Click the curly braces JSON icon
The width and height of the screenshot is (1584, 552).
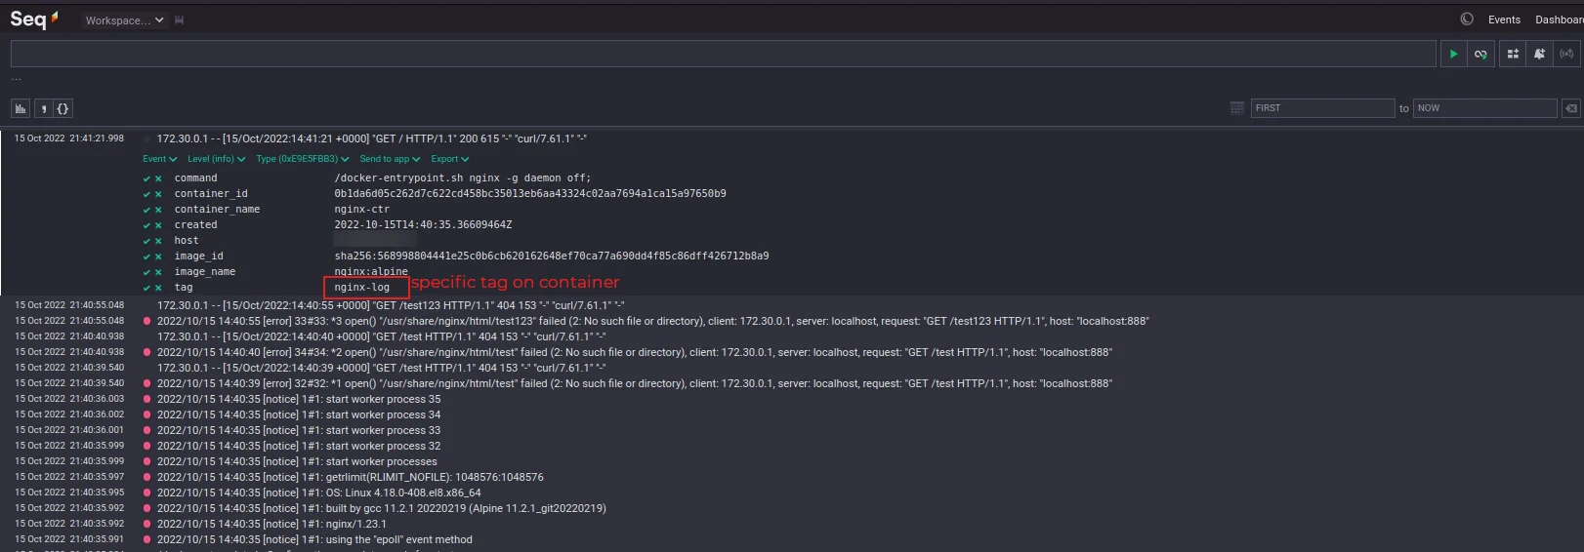tap(63, 108)
